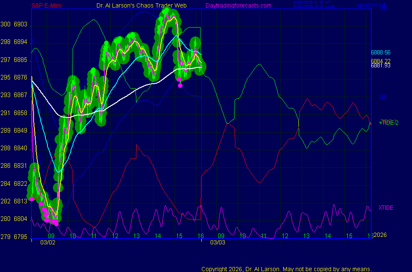This screenshot has width=412, height=272.
Task: Click the blue UB band label
Action: (383, 8)
